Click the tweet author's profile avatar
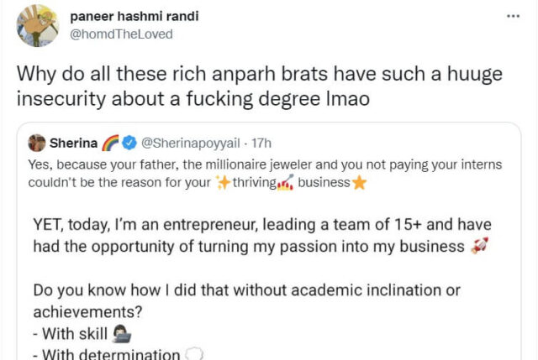The width and height of the screenshot is (538, 360). tap(38, 25)
